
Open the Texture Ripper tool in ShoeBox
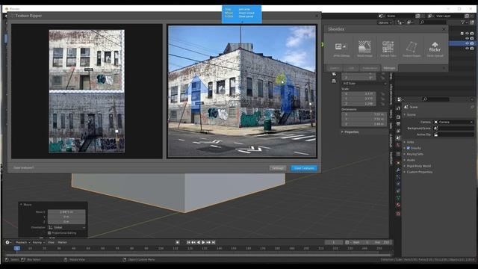(412, 49)
